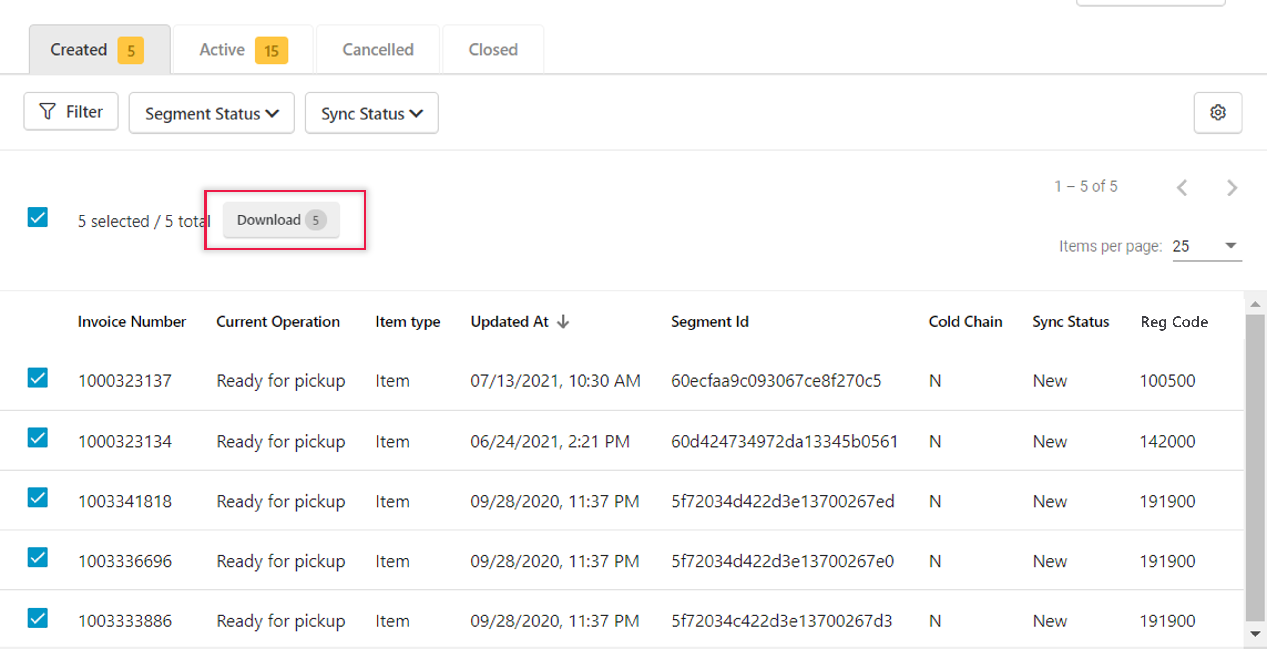The width and height of the screenshot is (1267, 649).
Task: Click segment id 60d424734972da13345b0561
Action: pyautogui.click(x=784, y=441)
